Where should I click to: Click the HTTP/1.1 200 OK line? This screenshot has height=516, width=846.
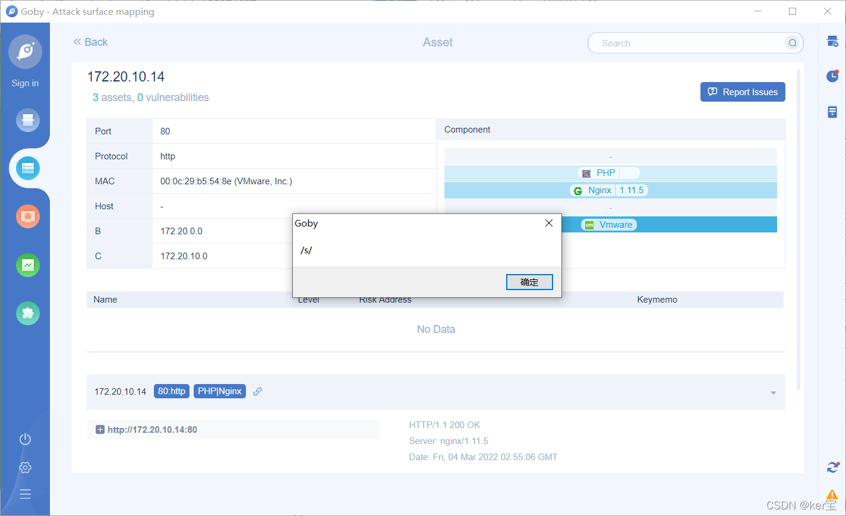coord(444,425)
